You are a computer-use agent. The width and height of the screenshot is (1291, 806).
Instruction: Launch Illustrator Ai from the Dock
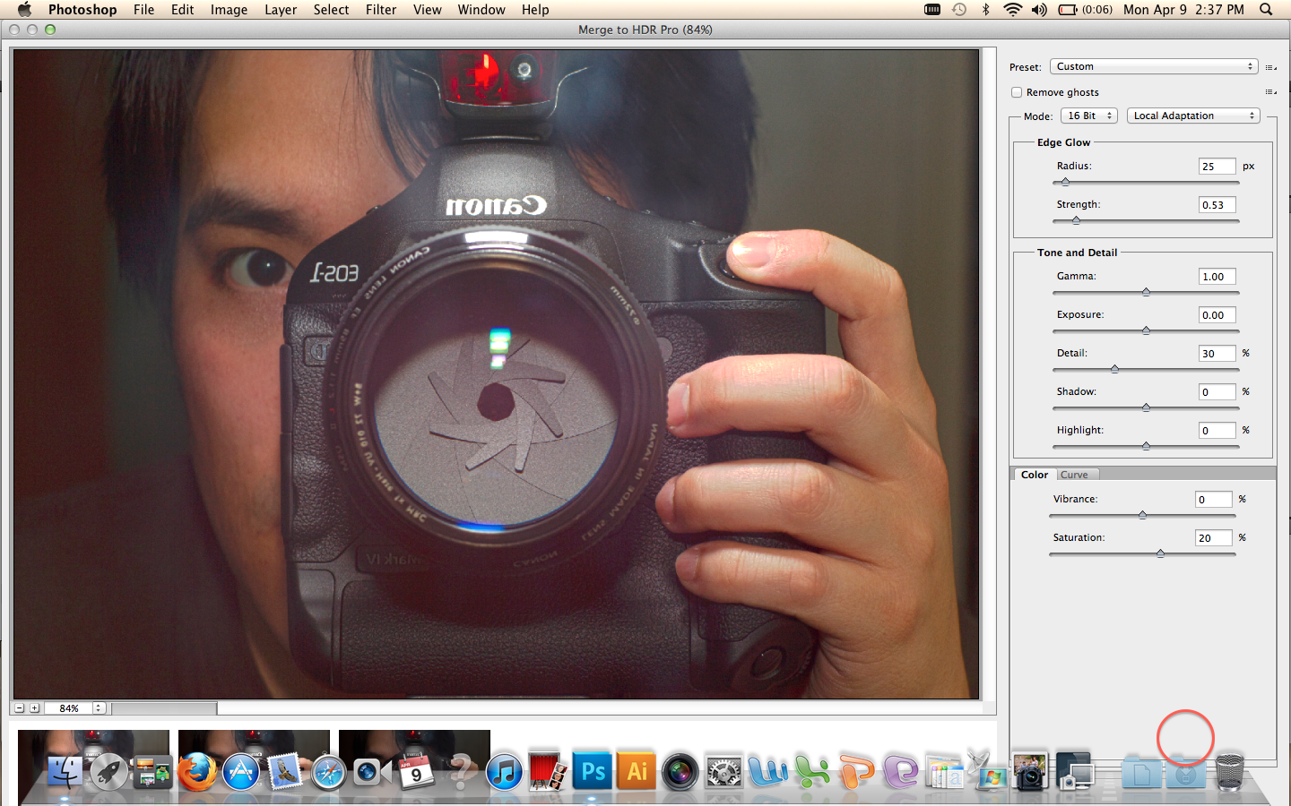click(x=637, y=770)
